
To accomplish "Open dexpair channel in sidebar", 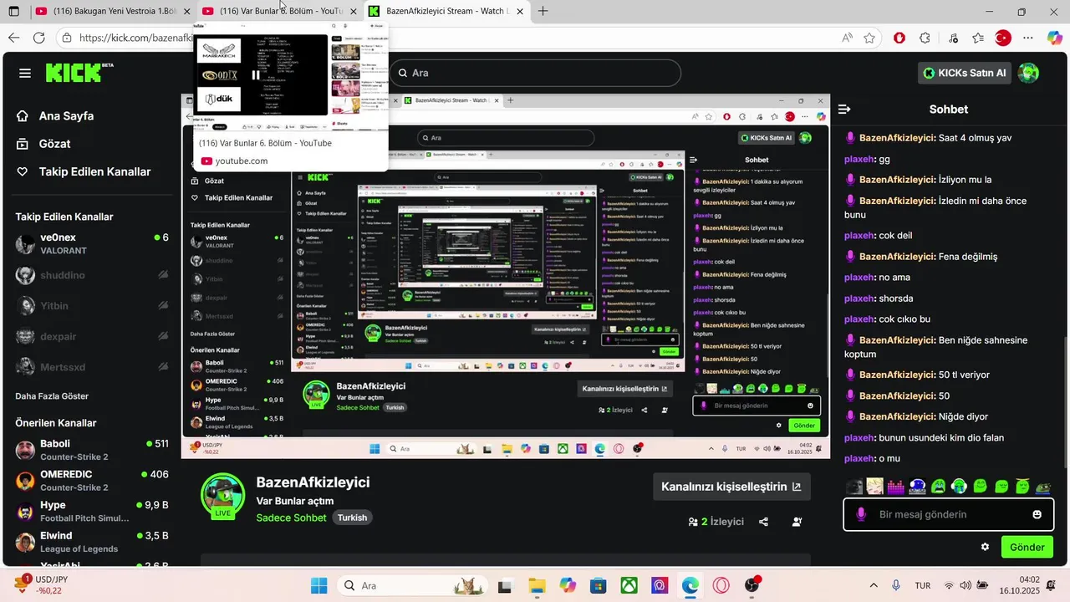I will click(92, 336).
